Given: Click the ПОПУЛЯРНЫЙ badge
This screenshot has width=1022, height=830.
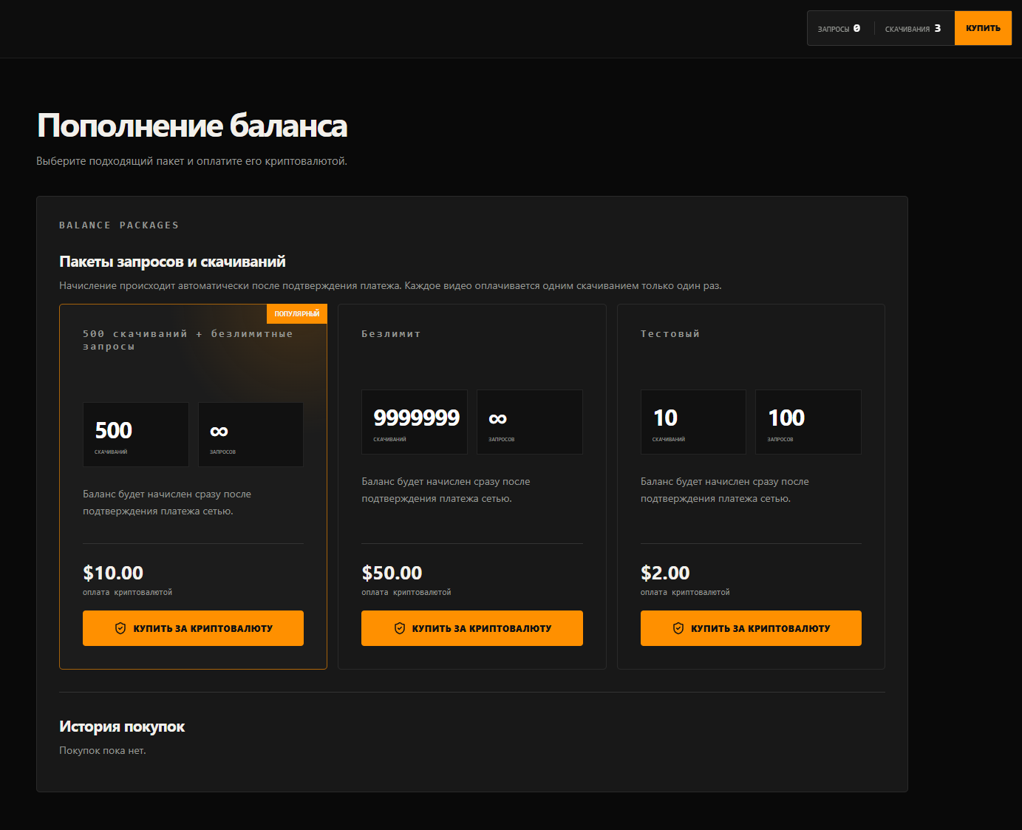Looking at the screenshot, I should [297, 314].
